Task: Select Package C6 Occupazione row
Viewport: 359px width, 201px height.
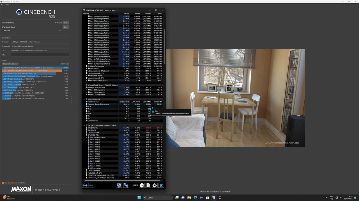Action: [x=123, y=88]
